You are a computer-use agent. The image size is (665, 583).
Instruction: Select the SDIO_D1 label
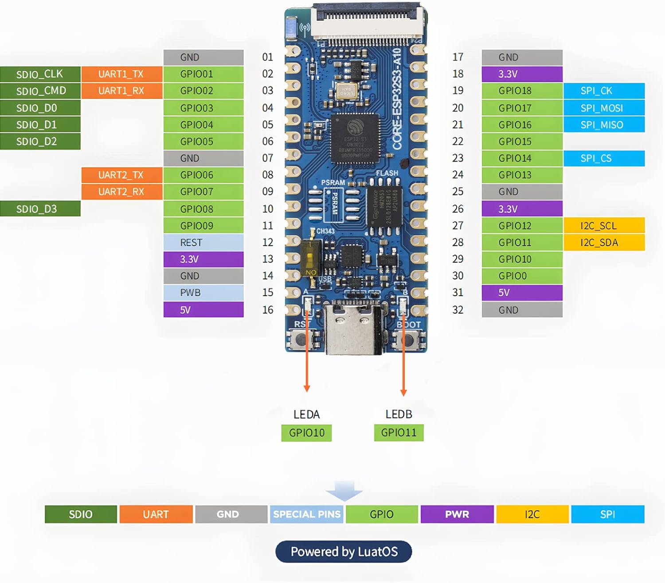(x=40, y=125)
